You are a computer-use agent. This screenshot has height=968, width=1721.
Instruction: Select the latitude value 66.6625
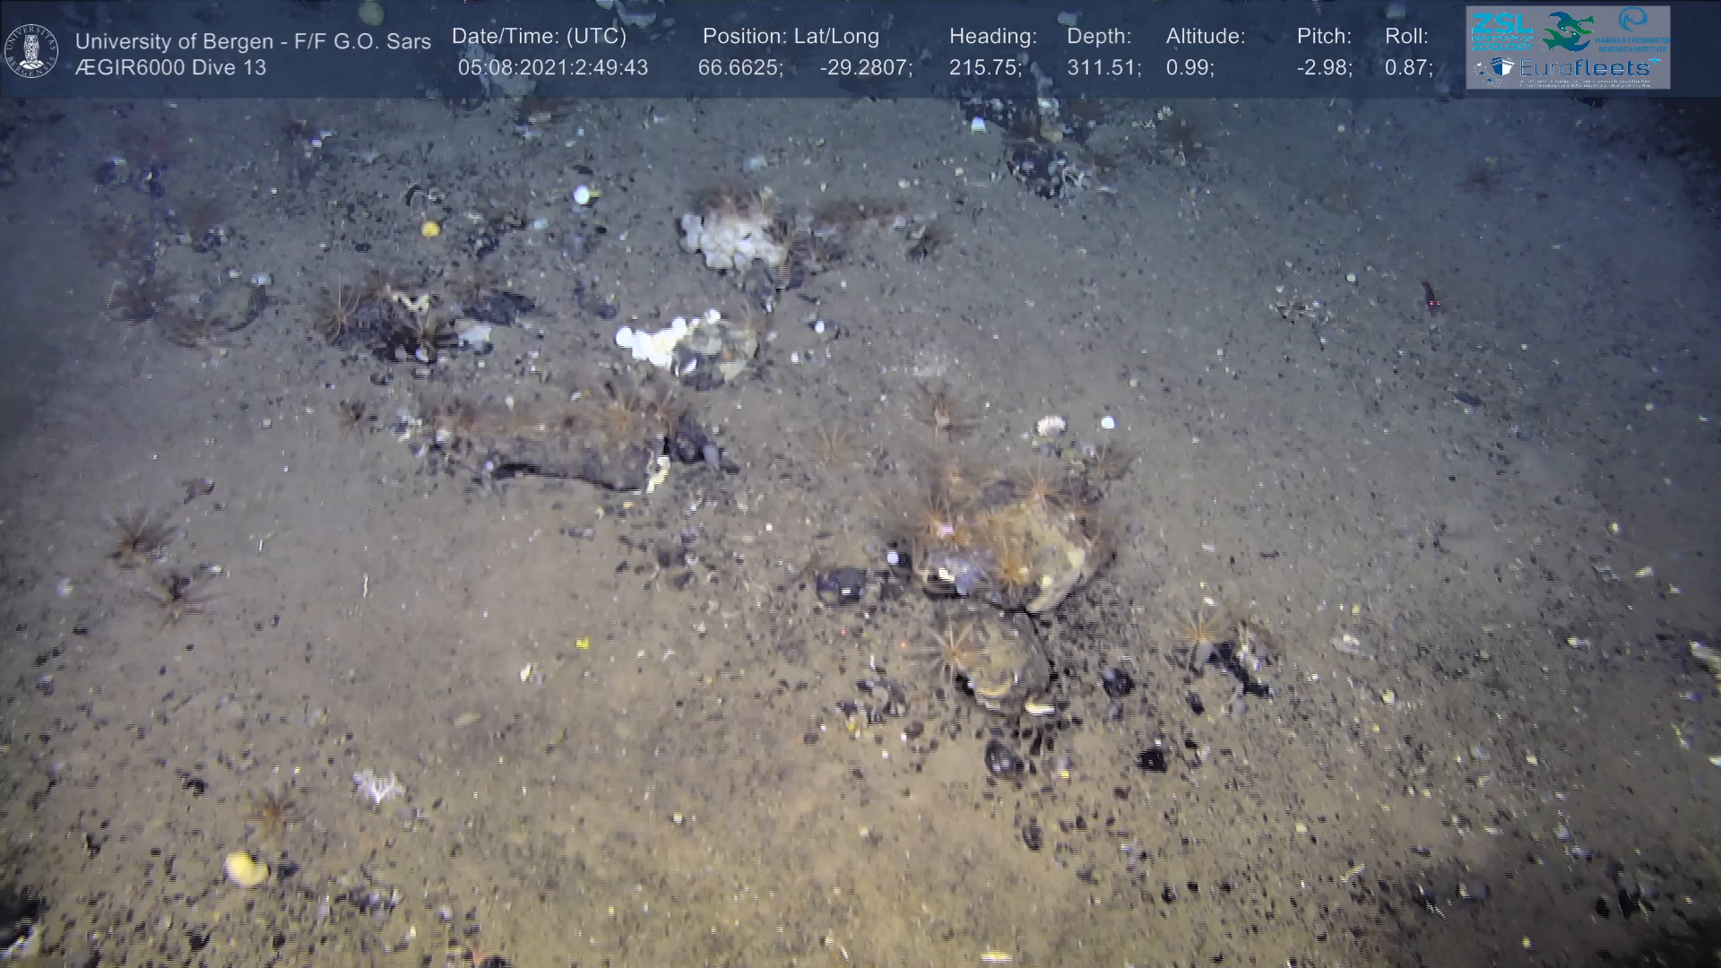pos(739,67)
